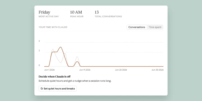Click the Your Time With Claude heading
Screen dimensions: 202x101
pyautogui.click(x=53, y=27)
